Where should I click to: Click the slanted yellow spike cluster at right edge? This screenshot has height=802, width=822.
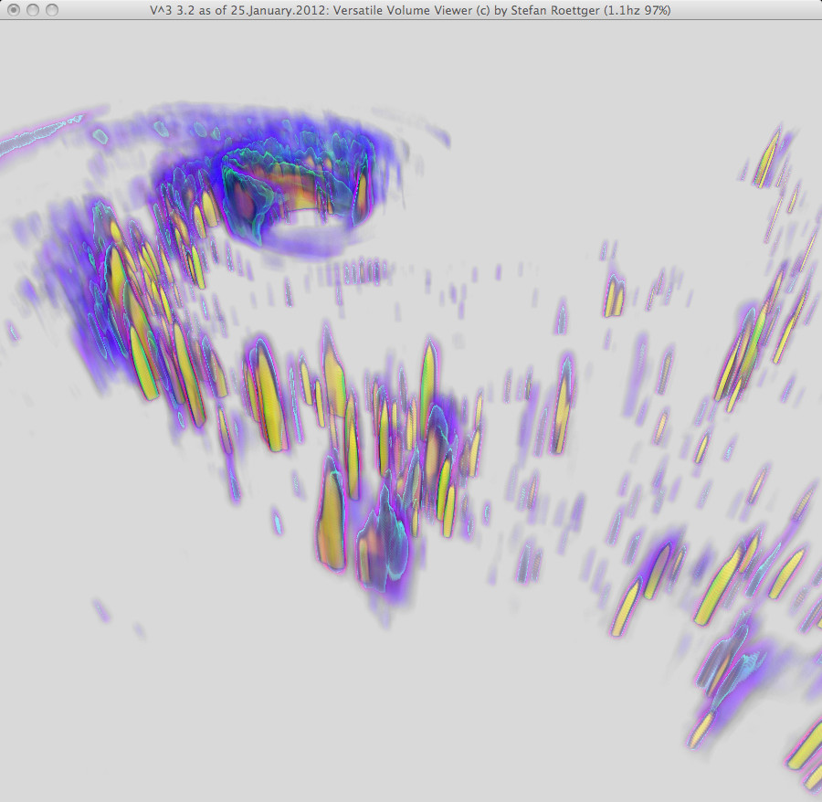click(744, 356)
